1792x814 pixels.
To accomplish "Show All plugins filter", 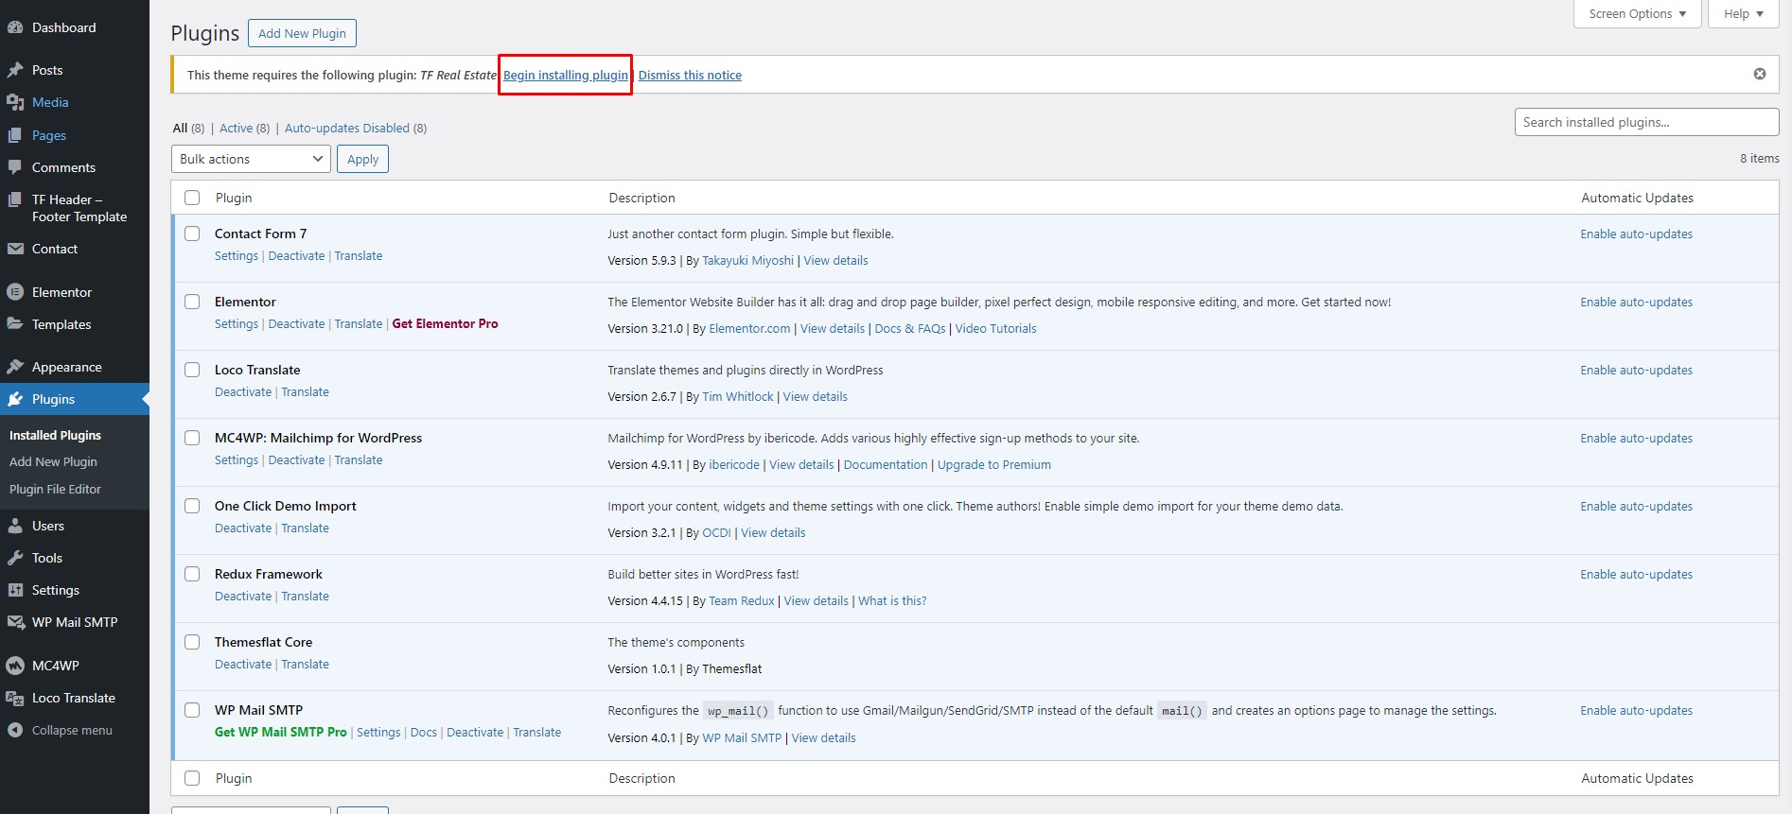I will (x=180, y=129).
